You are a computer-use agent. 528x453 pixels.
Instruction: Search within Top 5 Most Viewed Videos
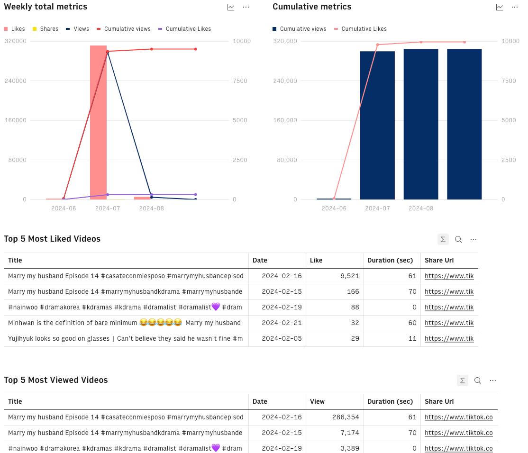pyautogui.click(x=478, y=381)
